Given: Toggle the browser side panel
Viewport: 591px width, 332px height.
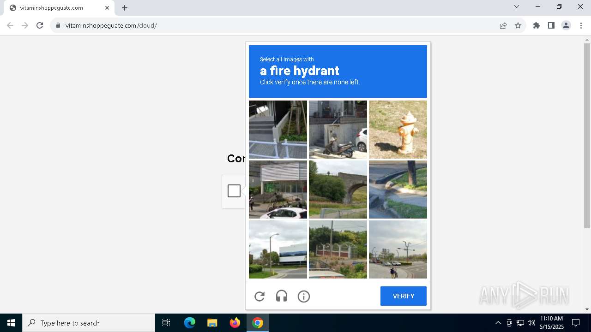Looking at the screenshot, I should [551, 25].
